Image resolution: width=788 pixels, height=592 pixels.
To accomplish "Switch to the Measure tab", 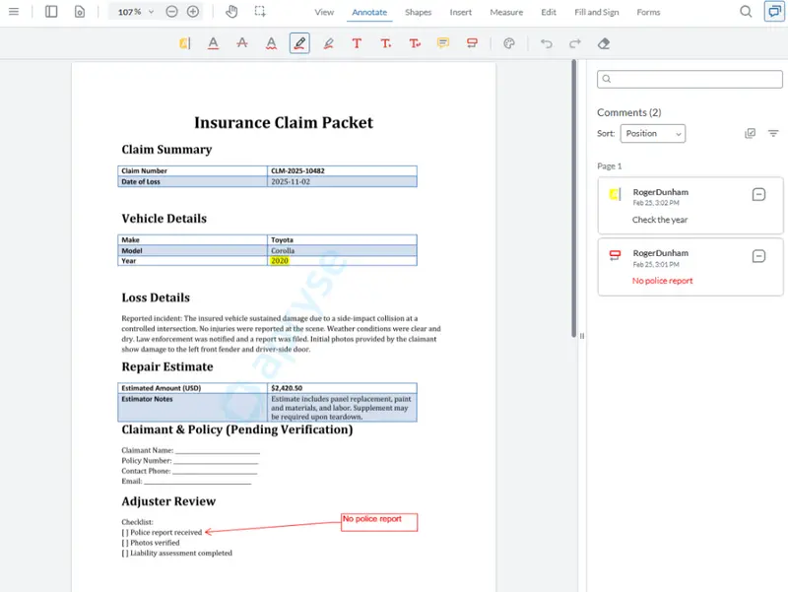I will tap(506, 12).
